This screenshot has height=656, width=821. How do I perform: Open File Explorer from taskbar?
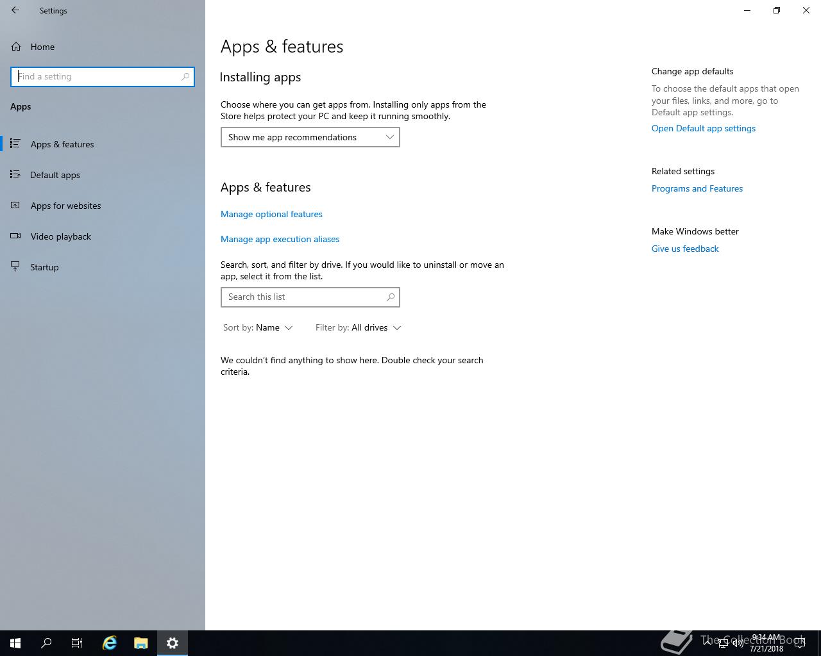(x=140, y=643)
